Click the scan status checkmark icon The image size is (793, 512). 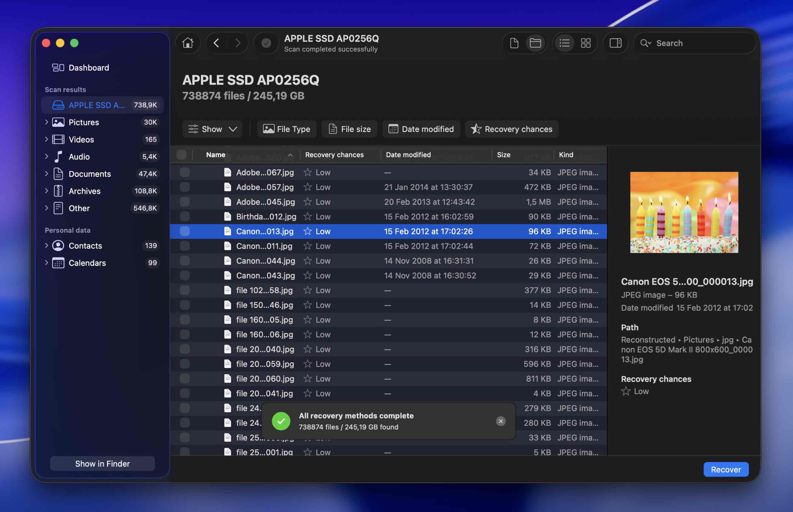(266, 43)
